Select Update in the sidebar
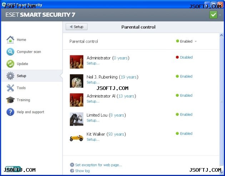225x176 pixels. pos(22,64)
